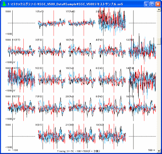Close the matrix graph window
Screen dimensions: 162x154
click(x=158, y=4)
